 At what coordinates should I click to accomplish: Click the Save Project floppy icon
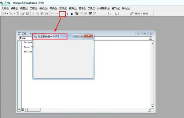(28, 13)
